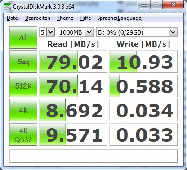Start the 4K QD32 benchmark test
Viewport: 187px width, 170px height.
coord(23,134)
